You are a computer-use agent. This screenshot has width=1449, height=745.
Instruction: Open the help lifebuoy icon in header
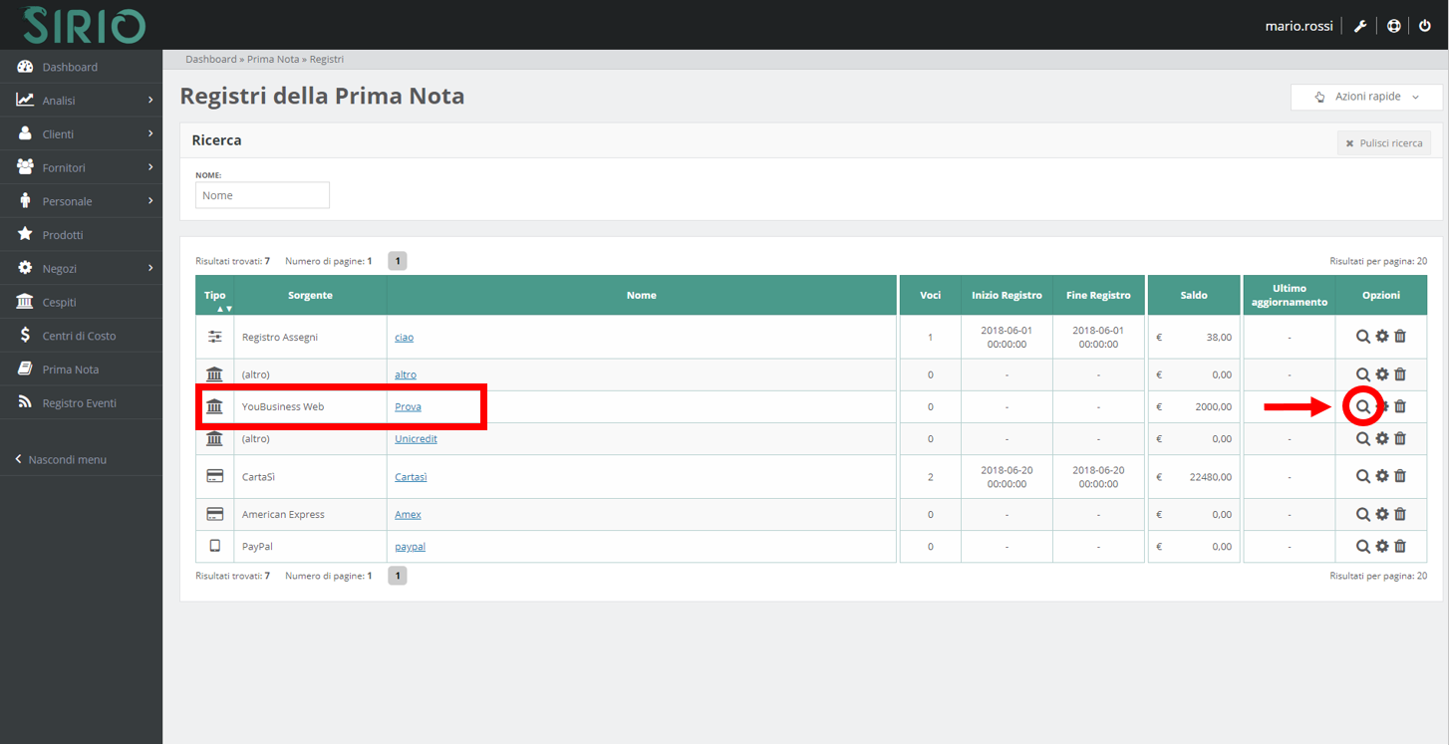[x=1393, y=27]
